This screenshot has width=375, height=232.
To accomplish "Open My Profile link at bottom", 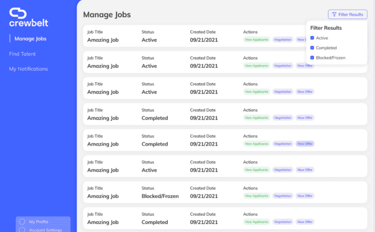I will 39,222.
